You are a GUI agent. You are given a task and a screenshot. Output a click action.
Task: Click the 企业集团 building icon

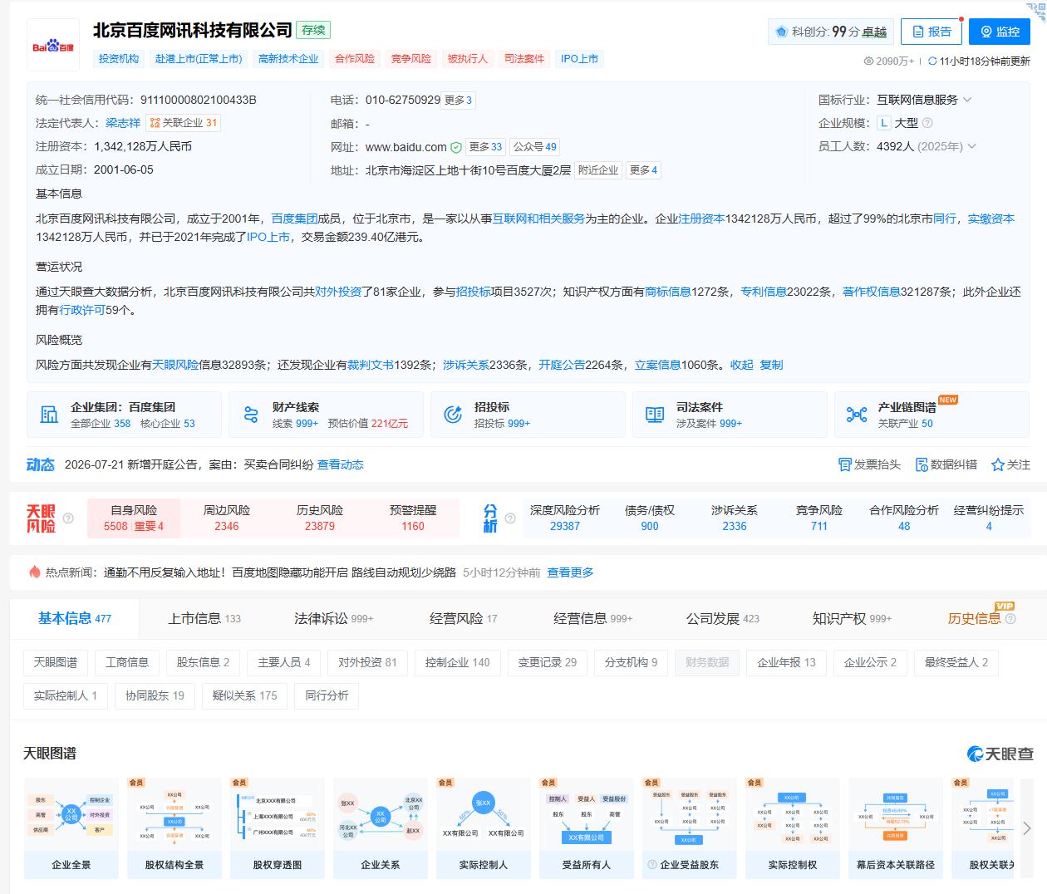coord(49,415)
